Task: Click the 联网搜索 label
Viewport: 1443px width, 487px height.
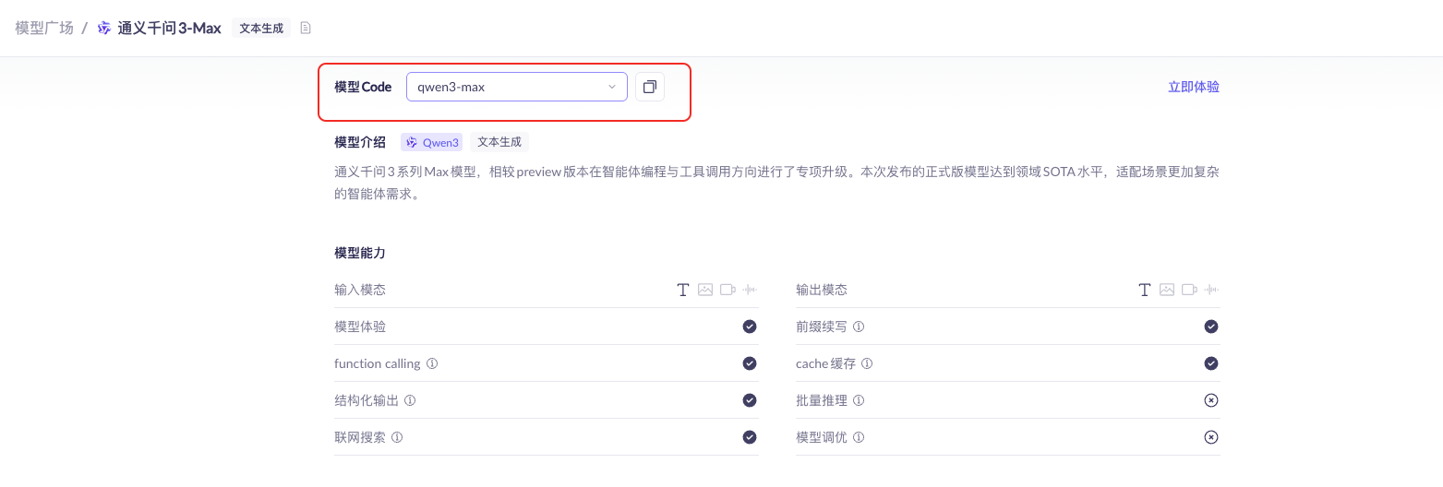Action: click(360, 437)
